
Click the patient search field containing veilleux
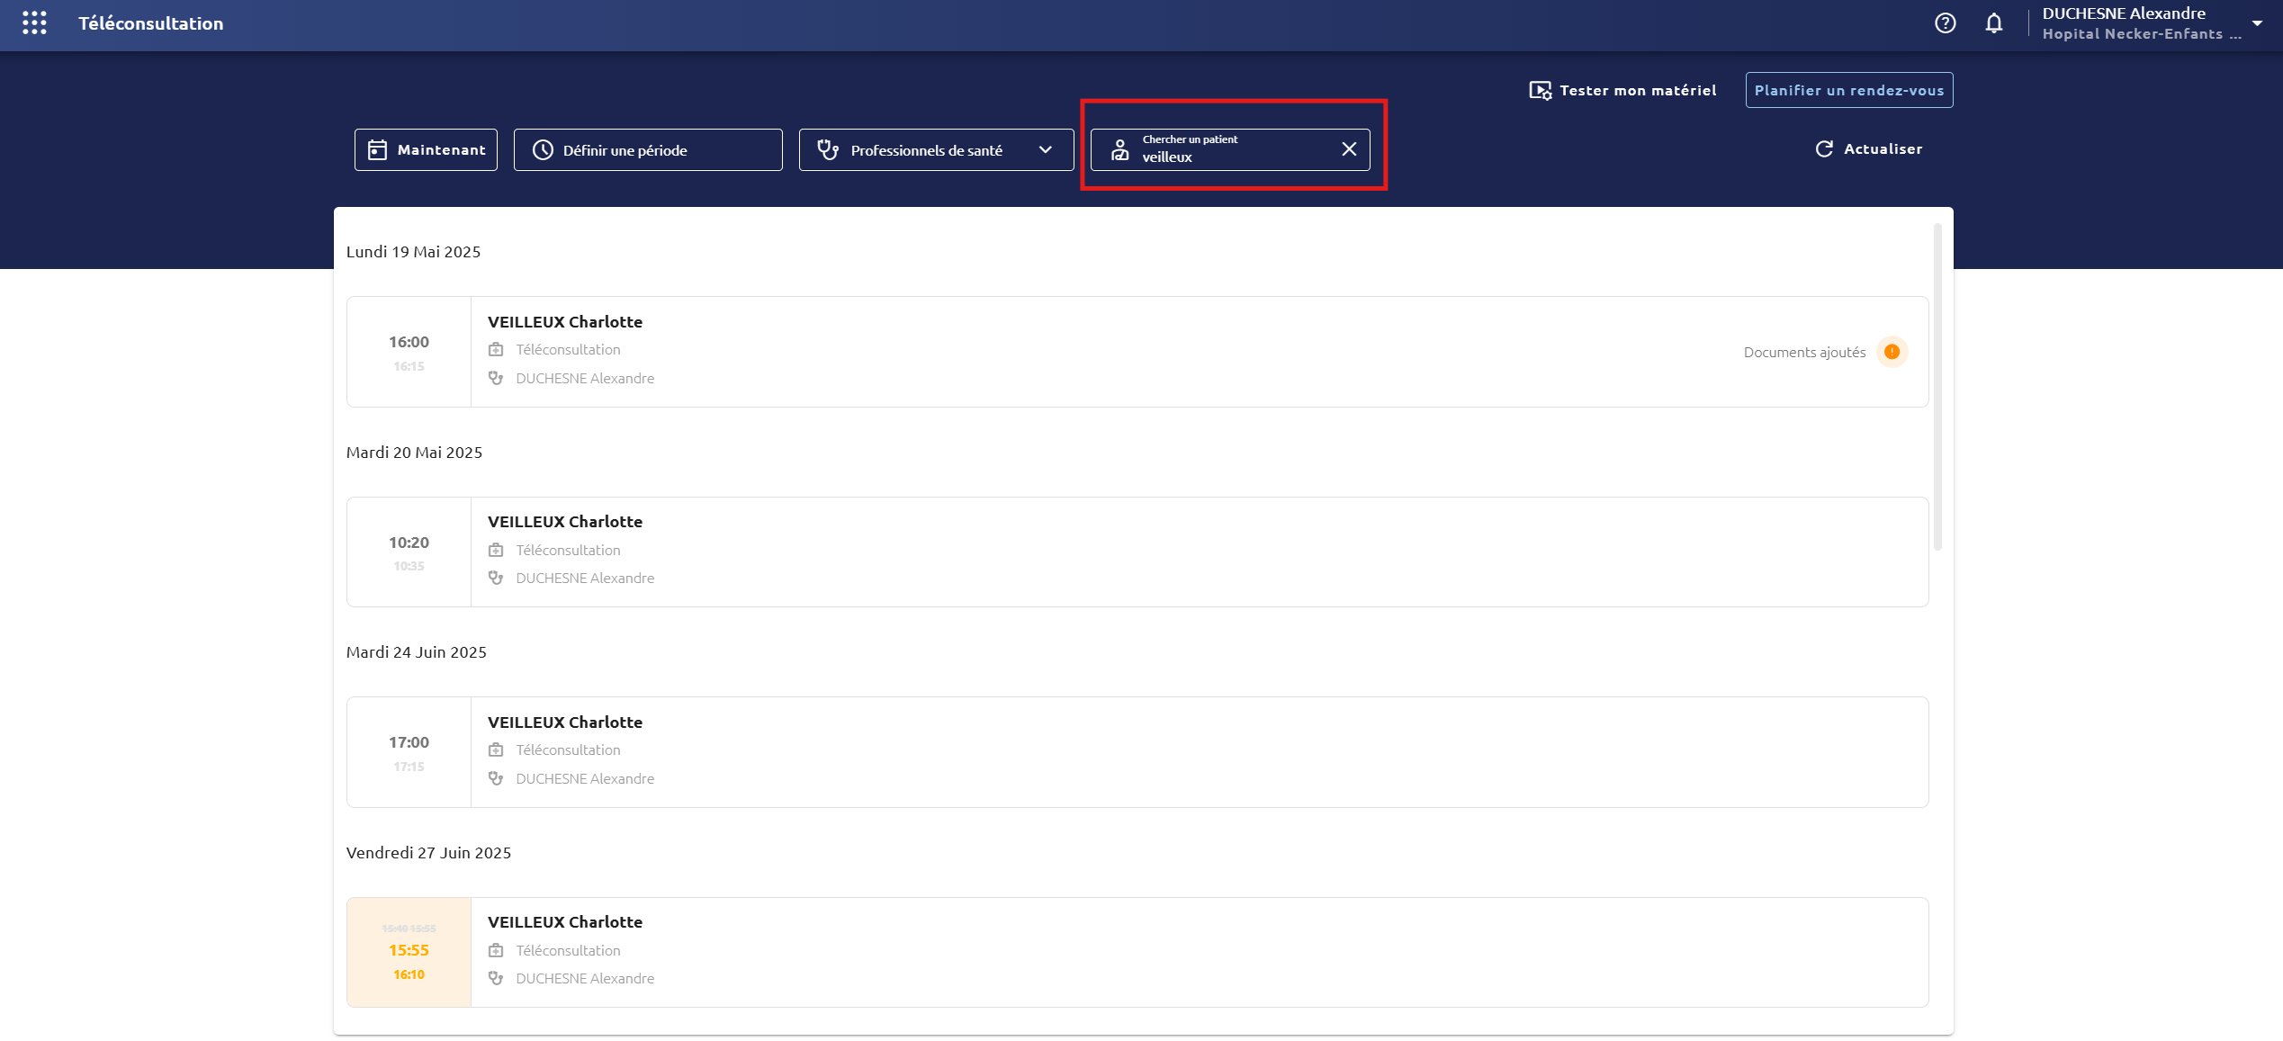1230,149
